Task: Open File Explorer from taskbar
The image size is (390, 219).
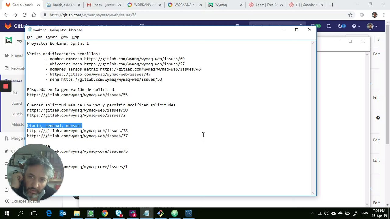Action: pyautogui.click(x=77, y=213)
